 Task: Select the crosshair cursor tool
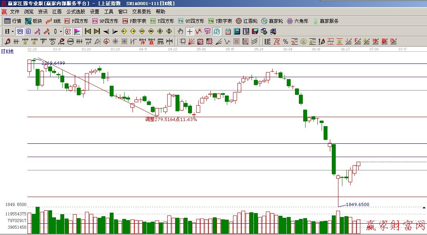click(x=190, y=31)
